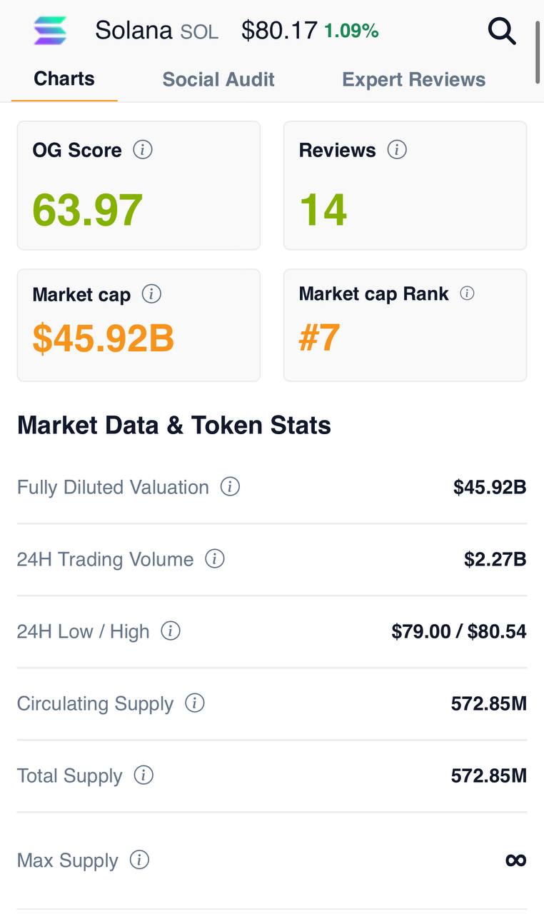This screenshot has height=914, width=544.
Task: Click the Reviews info icon
Action: coord(397,150)
